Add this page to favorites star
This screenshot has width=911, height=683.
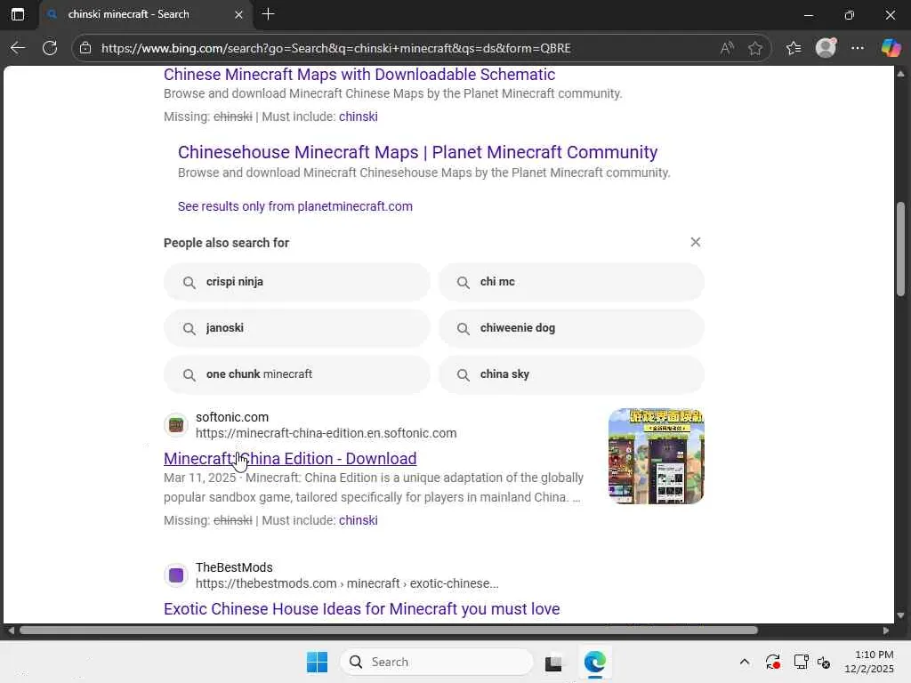pos(755,48)
